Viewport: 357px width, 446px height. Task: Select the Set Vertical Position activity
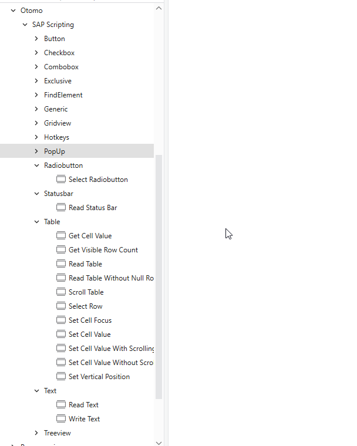[x=99, y=377]
